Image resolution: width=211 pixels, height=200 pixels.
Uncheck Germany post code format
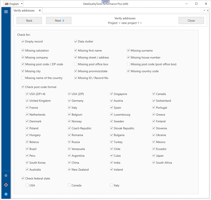click(x=69, y=101)
